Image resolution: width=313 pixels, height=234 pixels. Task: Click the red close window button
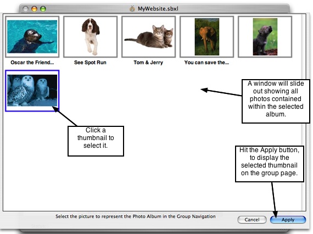(25, 9)
